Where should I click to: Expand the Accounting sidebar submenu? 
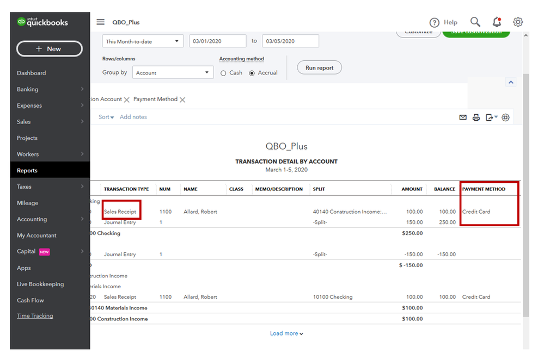(82, 219)
